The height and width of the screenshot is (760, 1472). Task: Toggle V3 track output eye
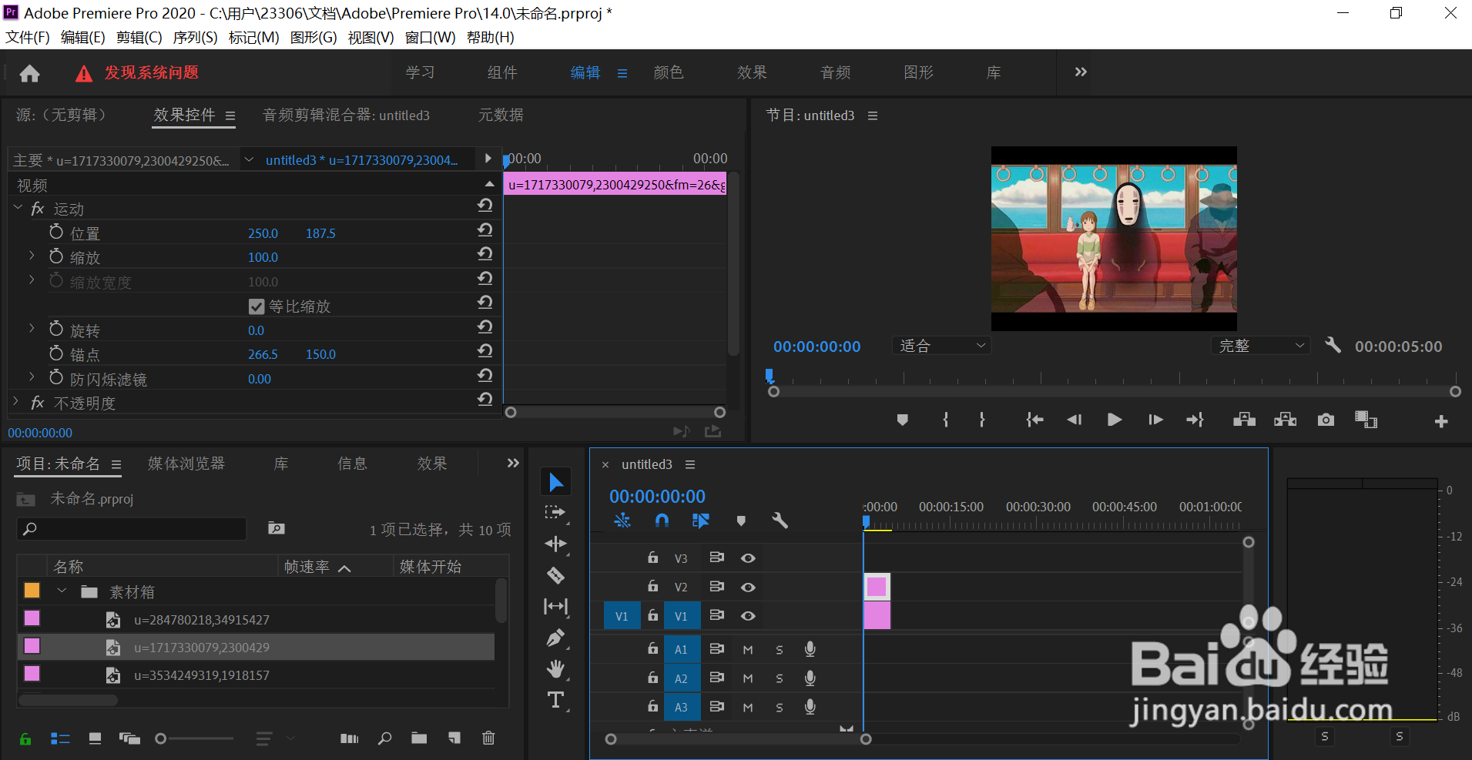[748, 558]
